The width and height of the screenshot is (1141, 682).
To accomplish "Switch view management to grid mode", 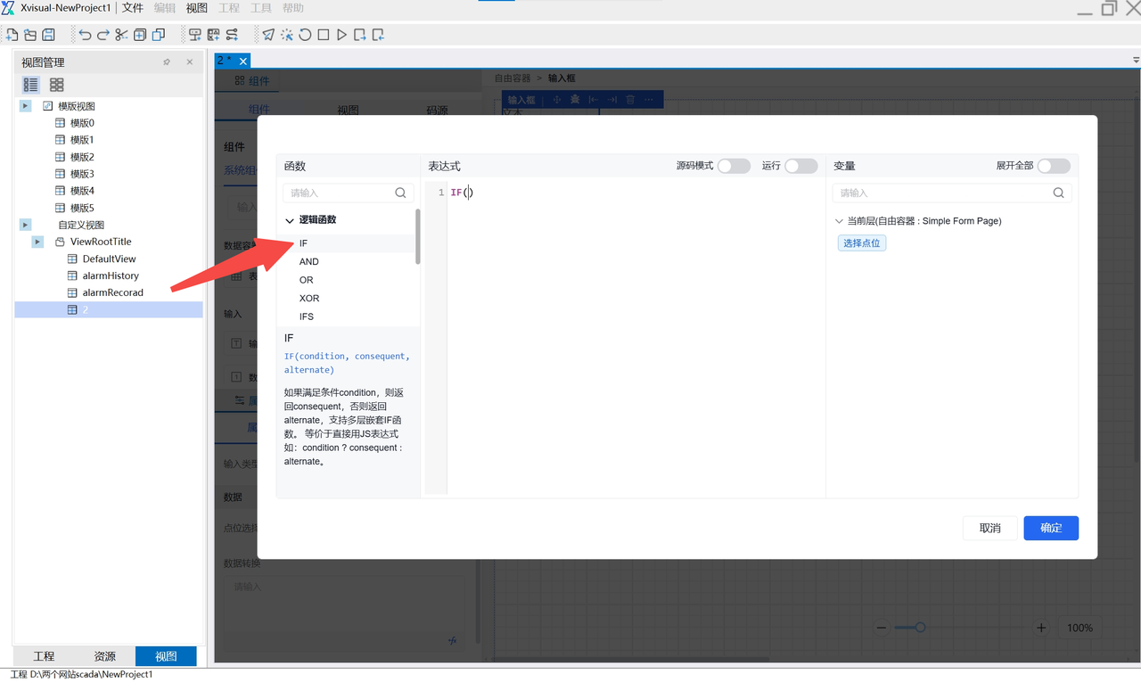I will click(57, 85).
